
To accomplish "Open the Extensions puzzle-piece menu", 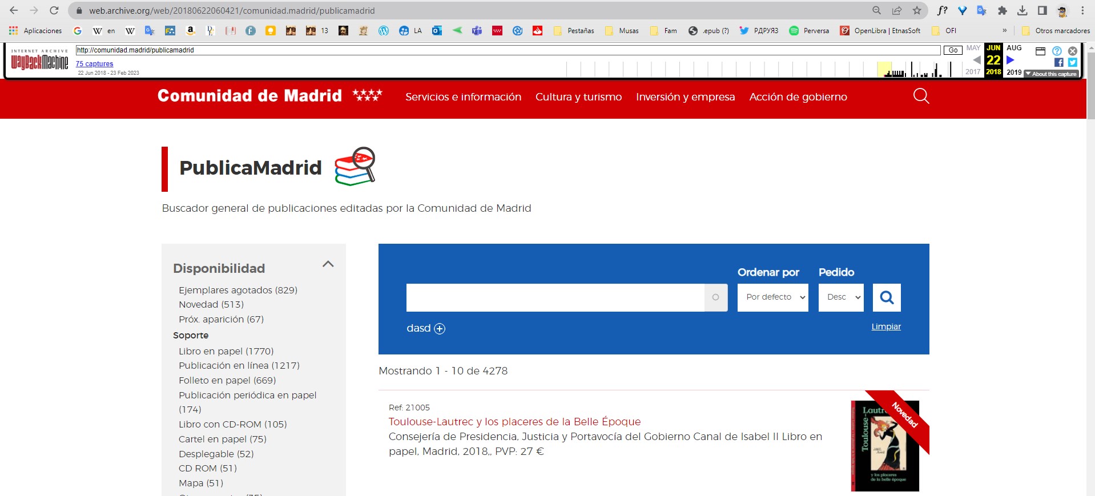I will point(1002,10).
